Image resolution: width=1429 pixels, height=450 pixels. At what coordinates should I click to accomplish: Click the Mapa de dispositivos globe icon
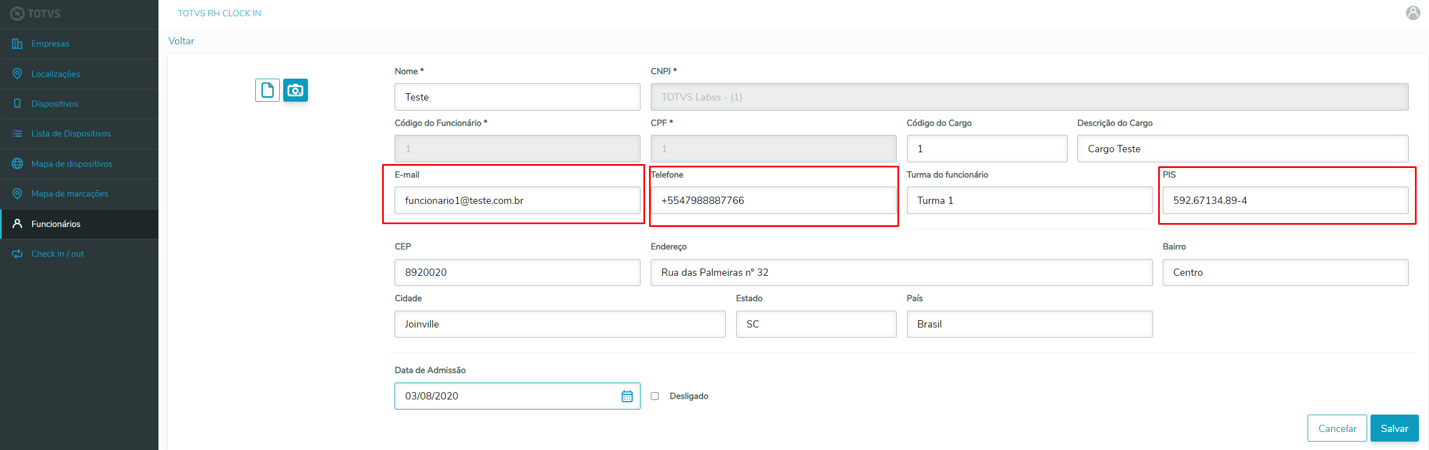(x=17, y=163)
